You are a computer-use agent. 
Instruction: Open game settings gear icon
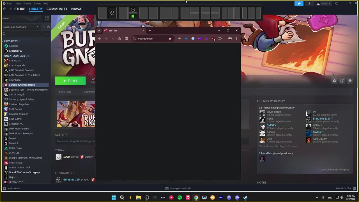click(334, 81)
